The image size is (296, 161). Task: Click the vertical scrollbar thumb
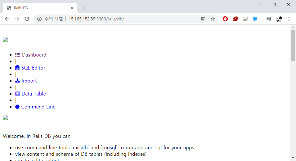coord(293,45)
